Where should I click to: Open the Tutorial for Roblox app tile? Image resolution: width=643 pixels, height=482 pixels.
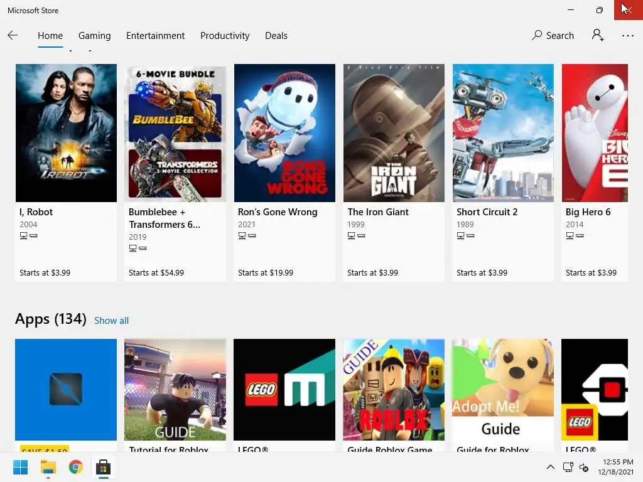175,389
